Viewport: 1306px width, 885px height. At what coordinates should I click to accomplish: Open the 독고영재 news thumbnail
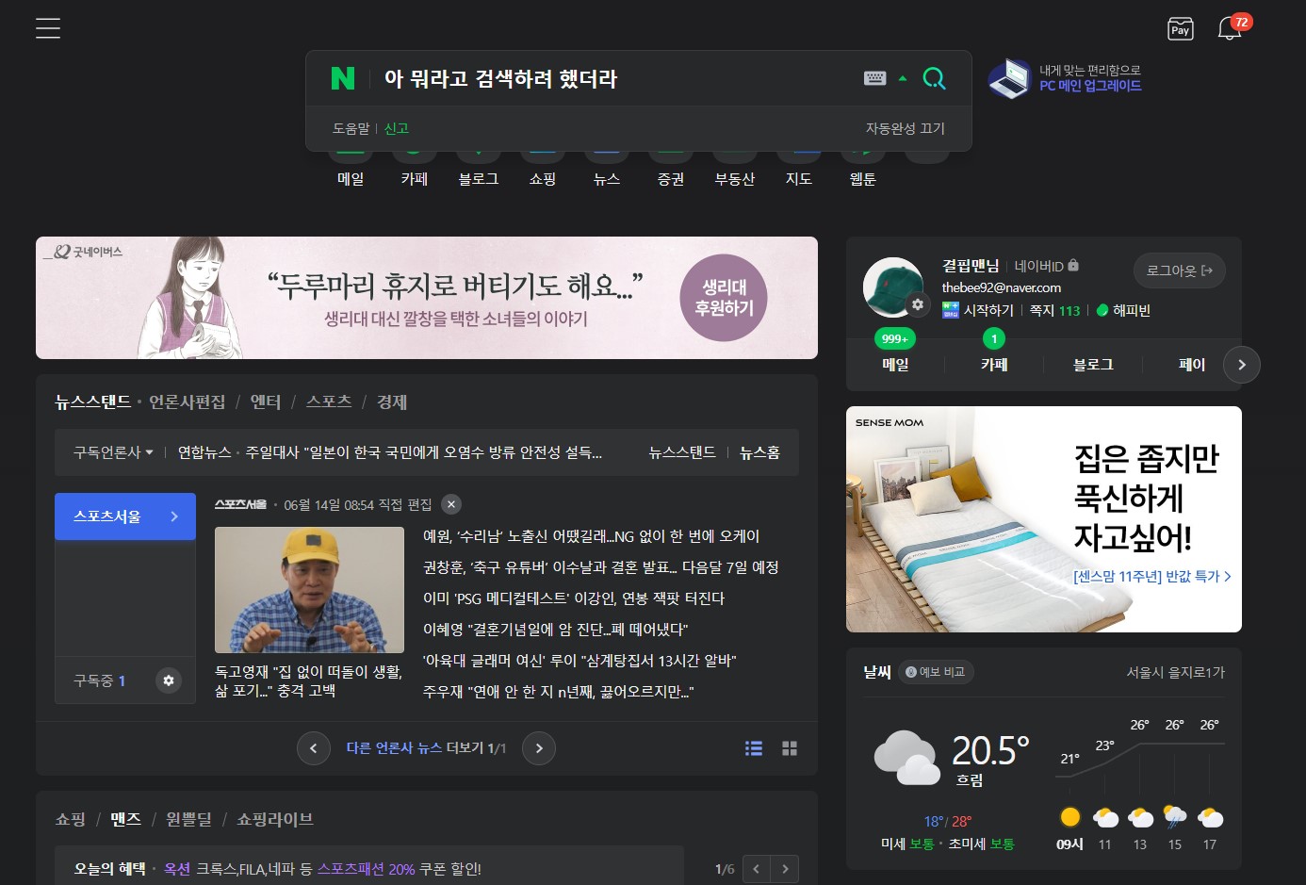309,590
